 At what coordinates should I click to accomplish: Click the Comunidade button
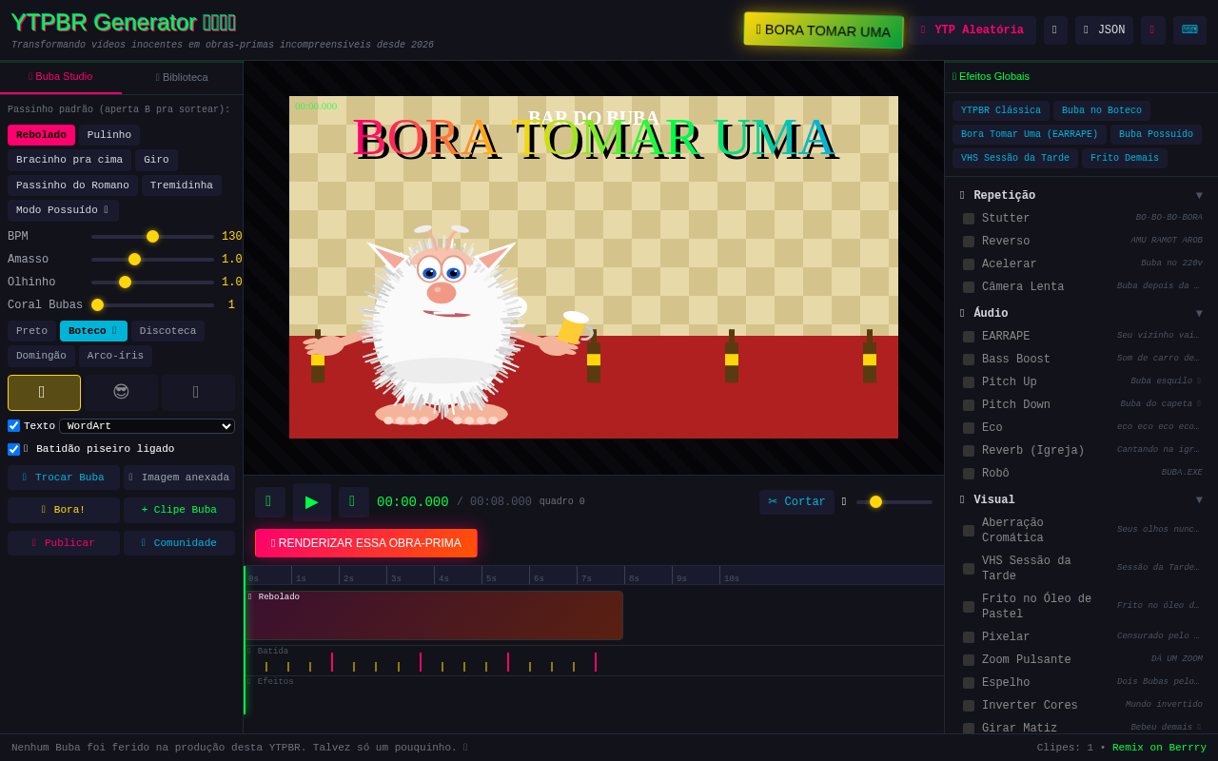(x=179, y=543)
